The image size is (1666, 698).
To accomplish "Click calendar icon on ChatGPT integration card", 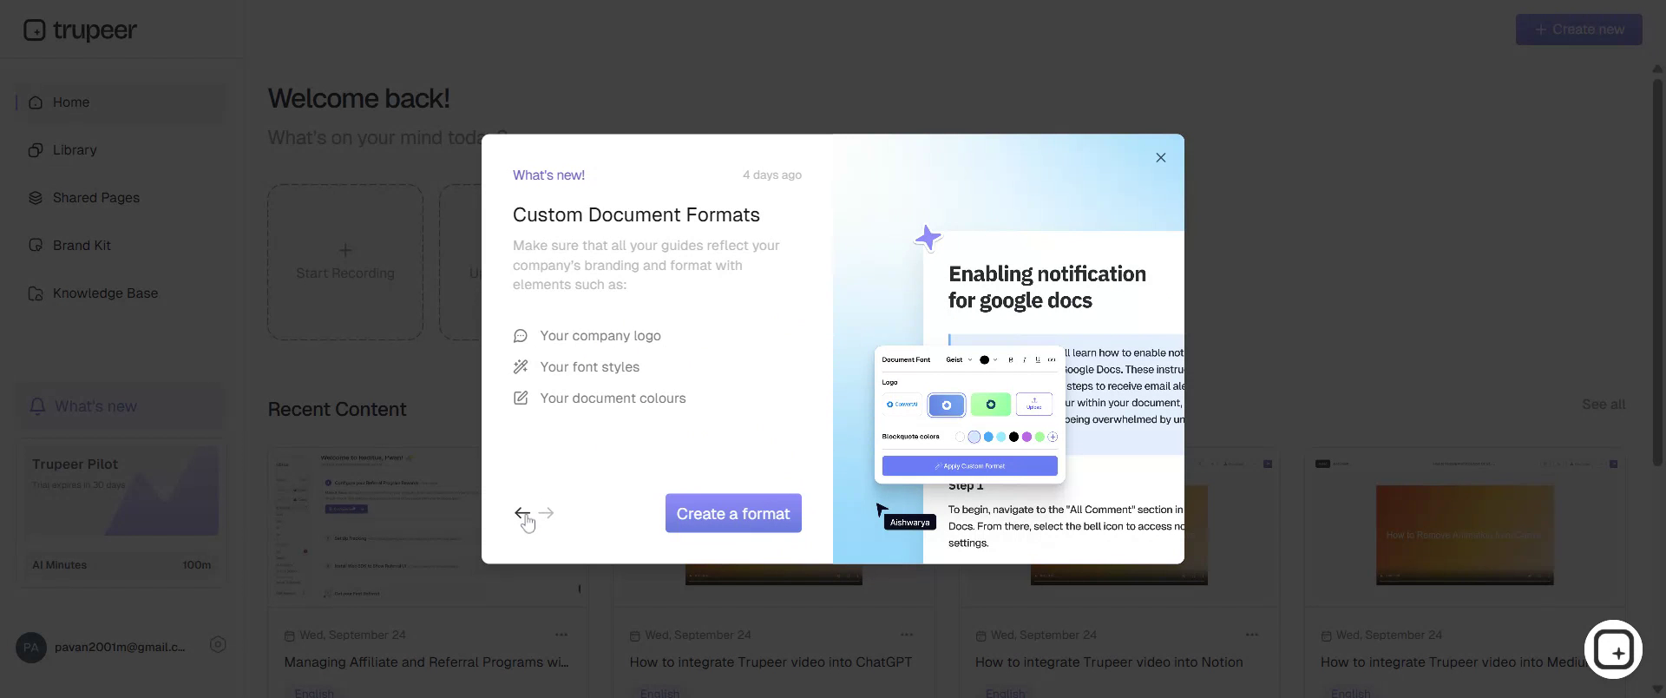I will (635, 635).
